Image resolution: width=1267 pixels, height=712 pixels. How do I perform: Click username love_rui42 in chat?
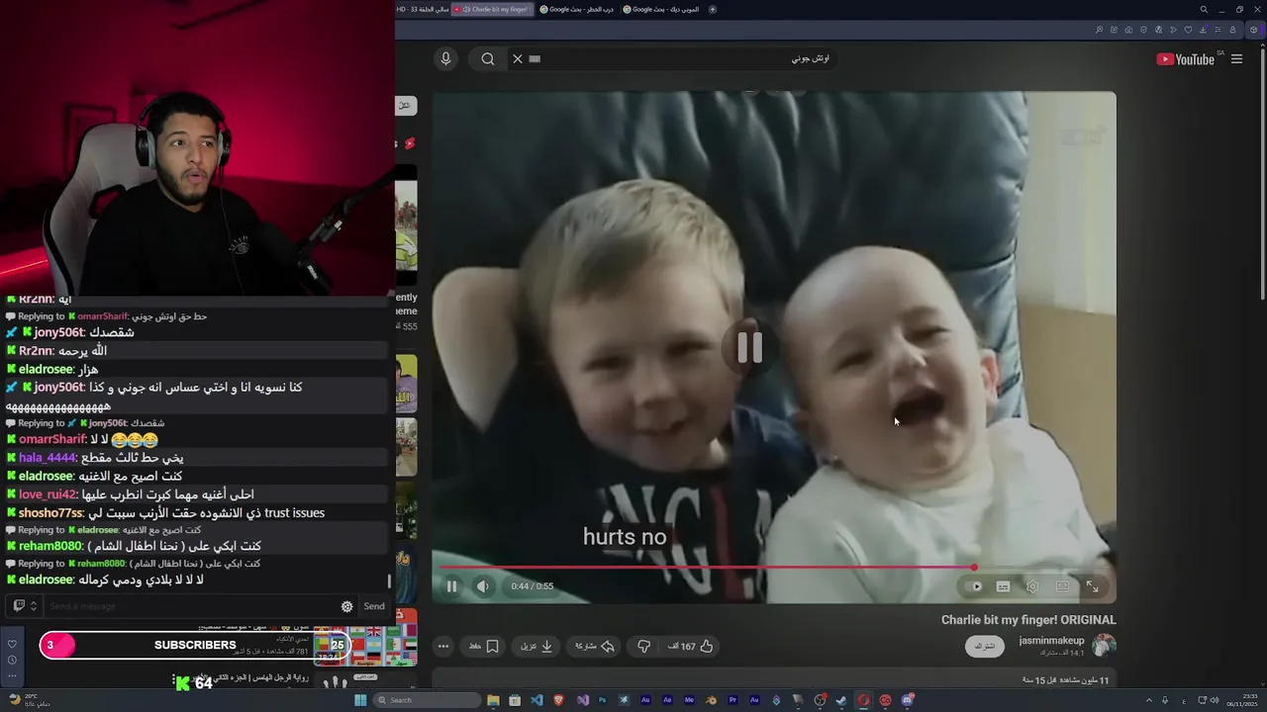(x=48, y=494)
